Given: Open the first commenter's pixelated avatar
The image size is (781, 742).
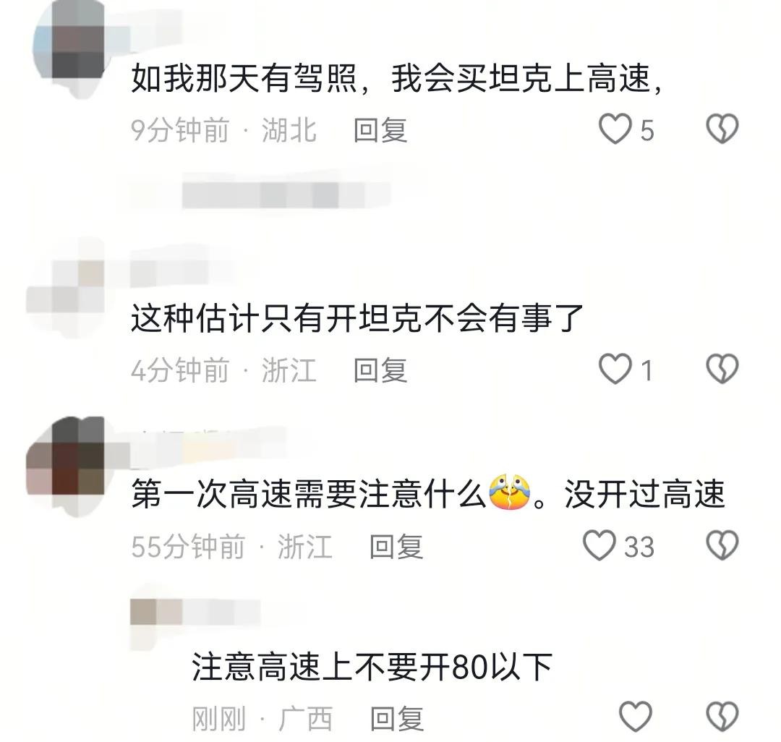Looking at the screenshot, I should click(68, 48).
